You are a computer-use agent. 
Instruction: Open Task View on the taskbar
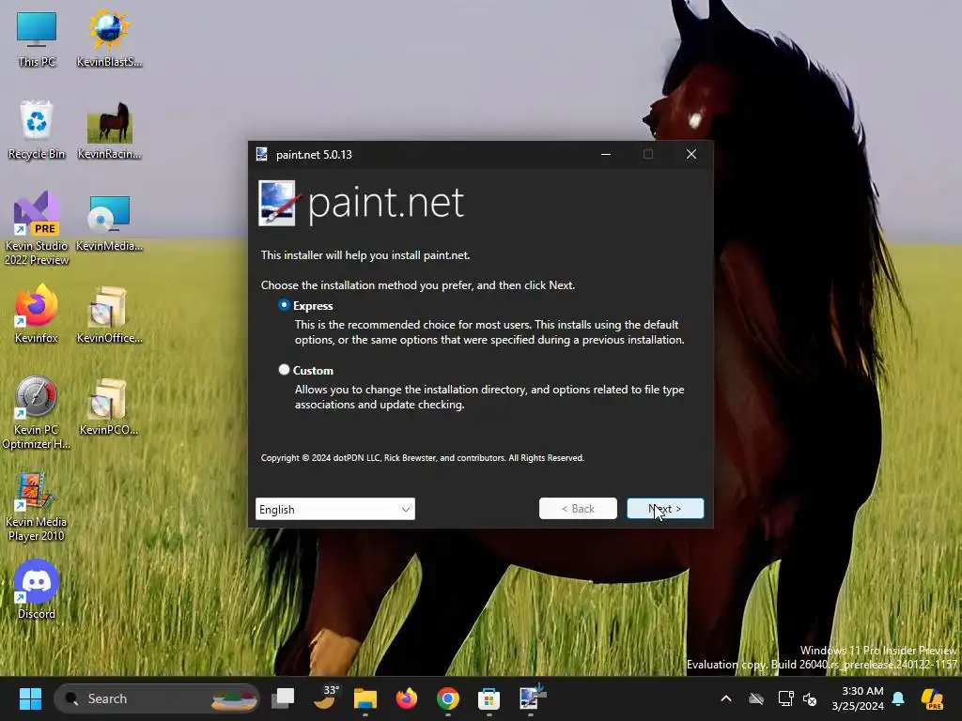click(283, 698)
